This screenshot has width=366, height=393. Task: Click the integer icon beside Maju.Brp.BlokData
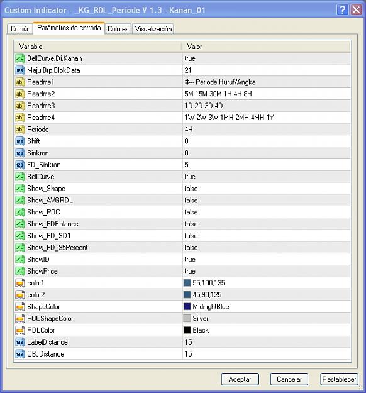pos(19,70)
